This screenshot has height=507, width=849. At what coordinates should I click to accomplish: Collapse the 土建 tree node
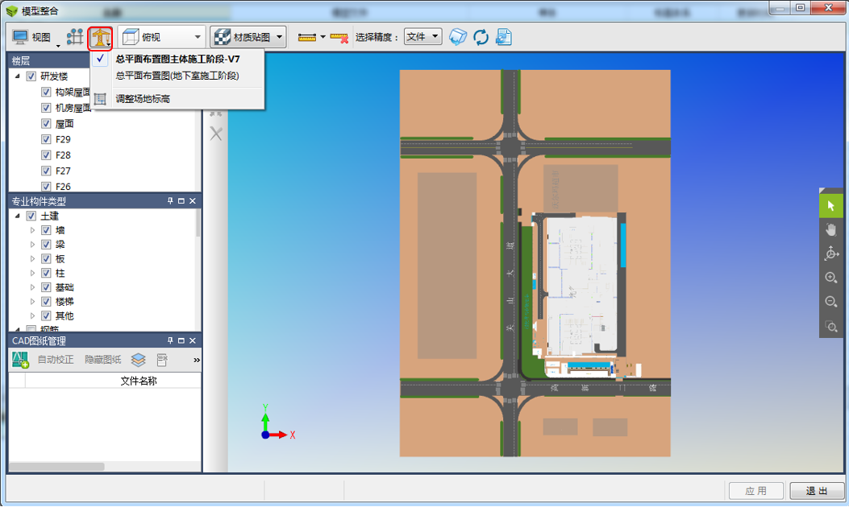pos(17,216)
